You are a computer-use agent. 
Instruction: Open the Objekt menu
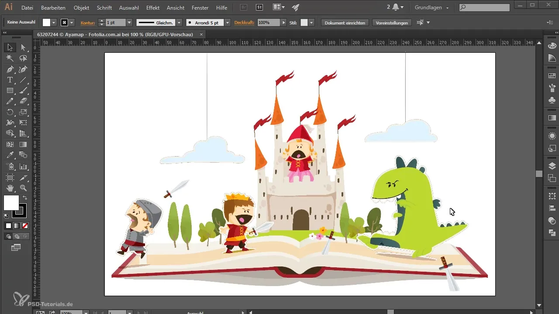(81, 8)
